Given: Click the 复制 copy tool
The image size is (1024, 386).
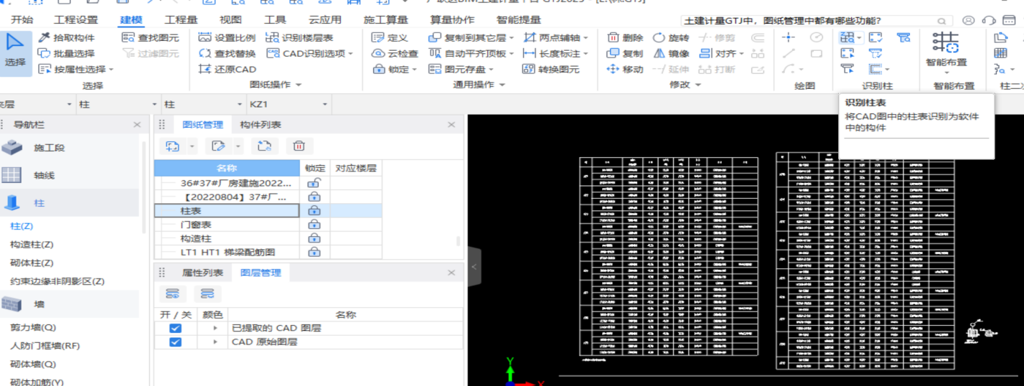Looking at the screenshot, I should pos(625,53).
